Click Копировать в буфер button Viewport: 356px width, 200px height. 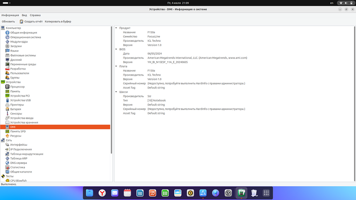58,21
